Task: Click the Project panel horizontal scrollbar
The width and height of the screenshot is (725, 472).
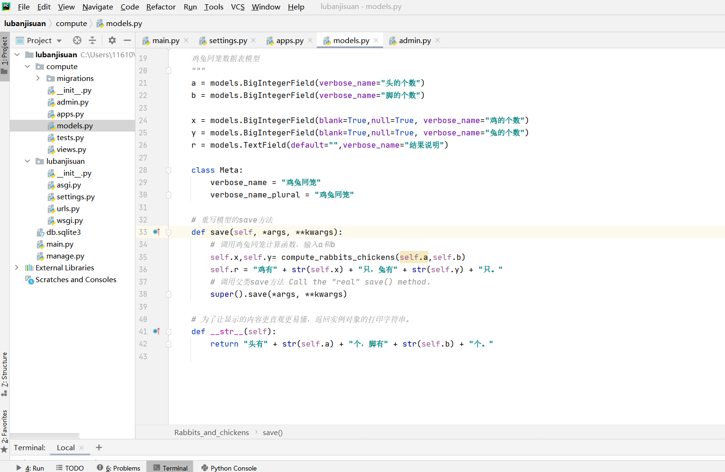Action: click(45, 436)
